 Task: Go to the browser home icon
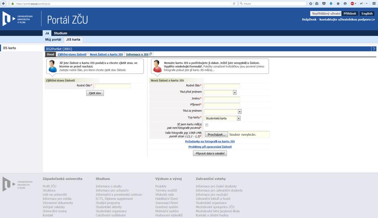click(x=338, y=4)
